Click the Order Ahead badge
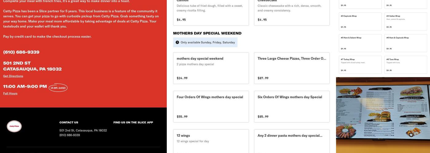This screenshot has width=430, height=153. [x=58, y=88]
